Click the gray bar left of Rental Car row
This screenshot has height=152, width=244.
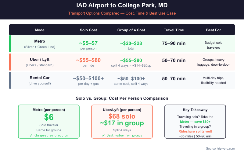tap(10, 80)
